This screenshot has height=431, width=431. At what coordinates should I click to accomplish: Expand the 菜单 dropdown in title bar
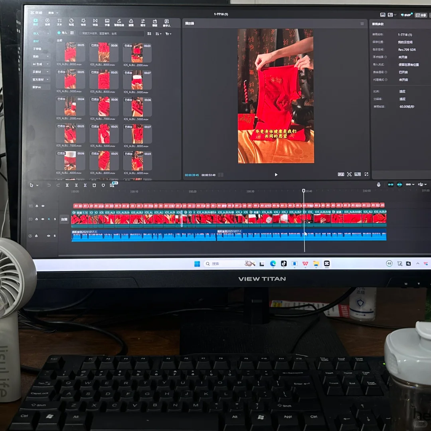tap(53, 13)
